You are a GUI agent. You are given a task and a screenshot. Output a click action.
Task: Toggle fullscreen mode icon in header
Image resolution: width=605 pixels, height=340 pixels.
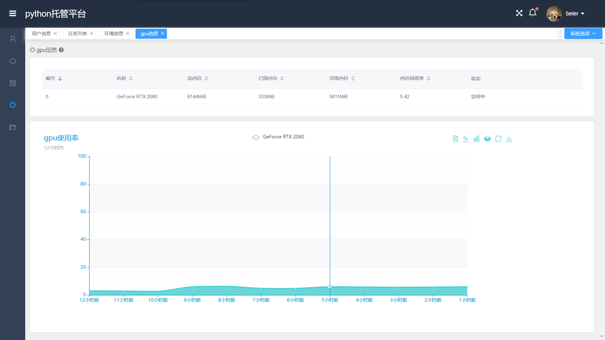point(519,13)
